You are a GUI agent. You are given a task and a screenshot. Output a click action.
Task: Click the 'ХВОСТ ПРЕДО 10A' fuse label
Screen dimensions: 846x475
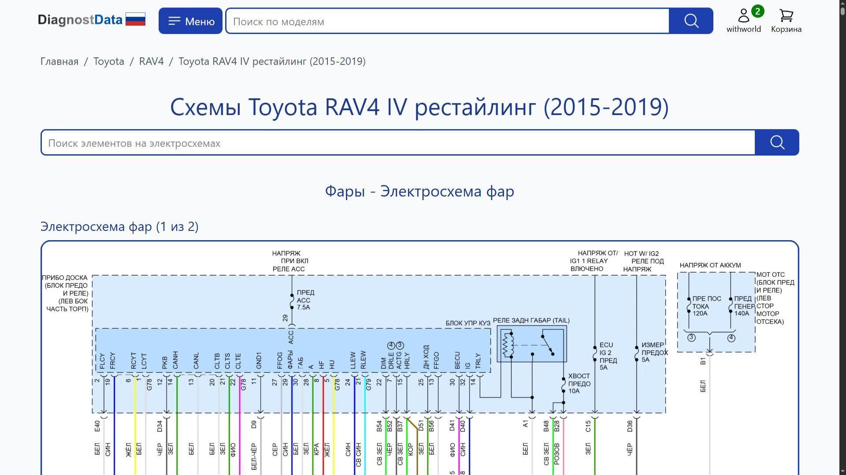[579, 383]
